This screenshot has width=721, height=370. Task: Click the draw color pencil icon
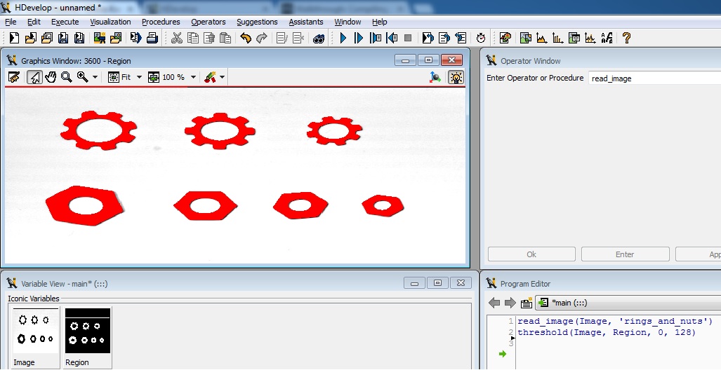(x=210, y=77)
